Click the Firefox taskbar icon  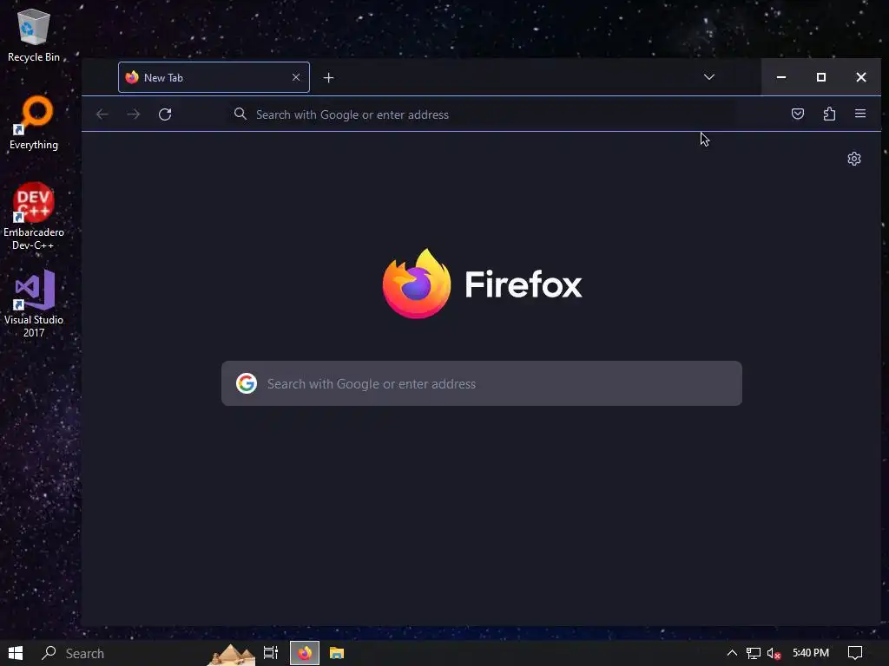305,653
